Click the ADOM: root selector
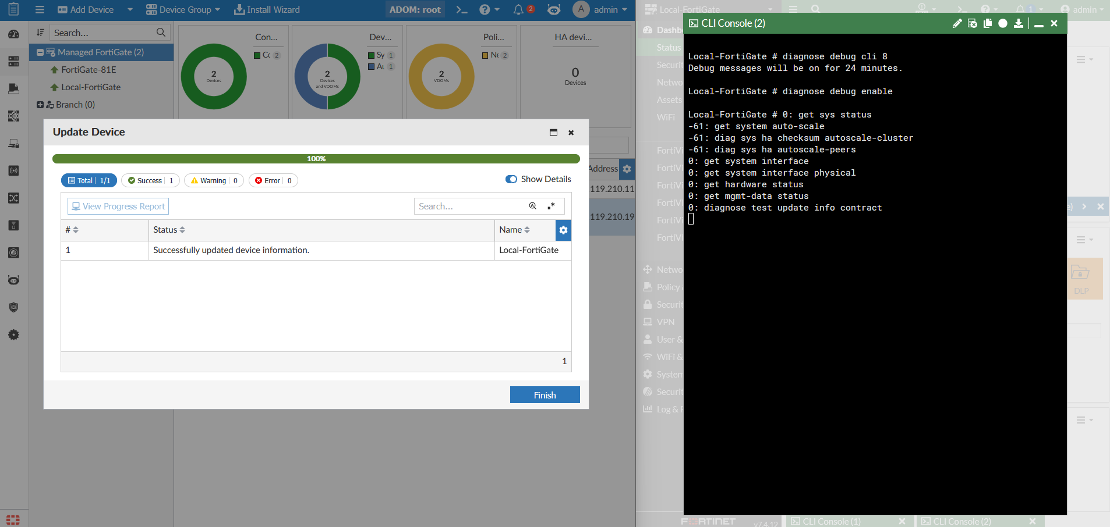Screen dimensions: 1110x527 (415, 10)
